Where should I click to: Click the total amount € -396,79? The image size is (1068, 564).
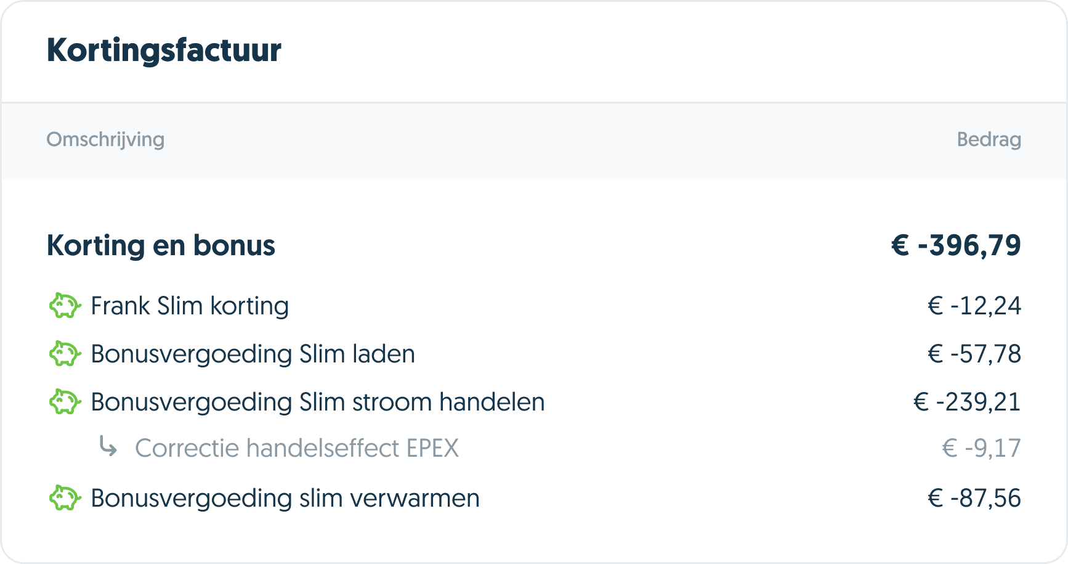[956, 245]
